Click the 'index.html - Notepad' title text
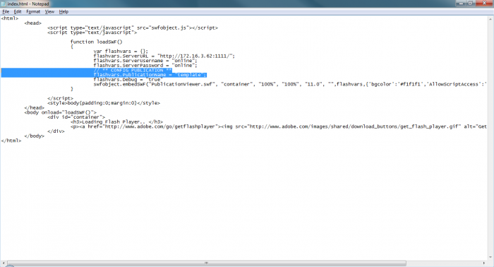Screen dimensions: 494x267 28,4
